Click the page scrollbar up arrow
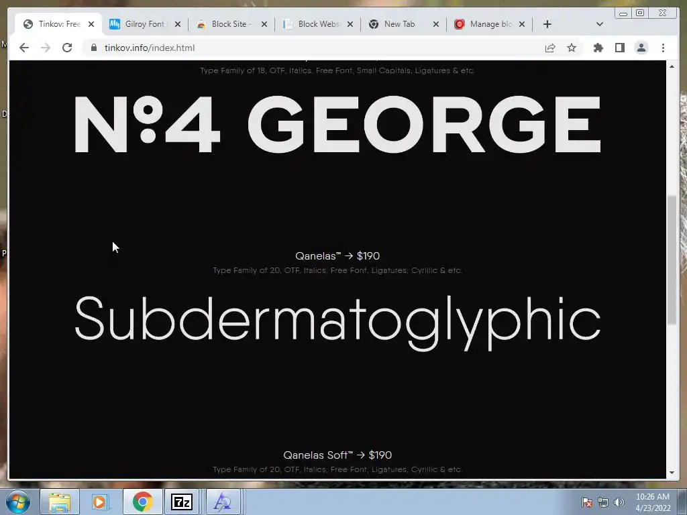Screen dimensions: 687x515 (x=672, y=66)
